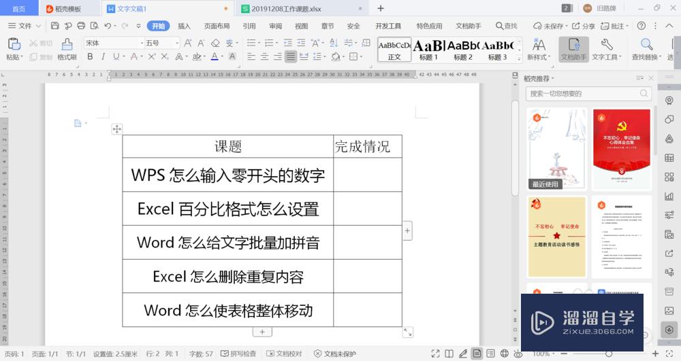Open the 插入 ribbon tab

tap(184, 26)
